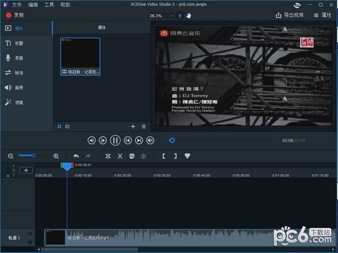Click the paste icon in timeline toolbar

tap(144, 156)
